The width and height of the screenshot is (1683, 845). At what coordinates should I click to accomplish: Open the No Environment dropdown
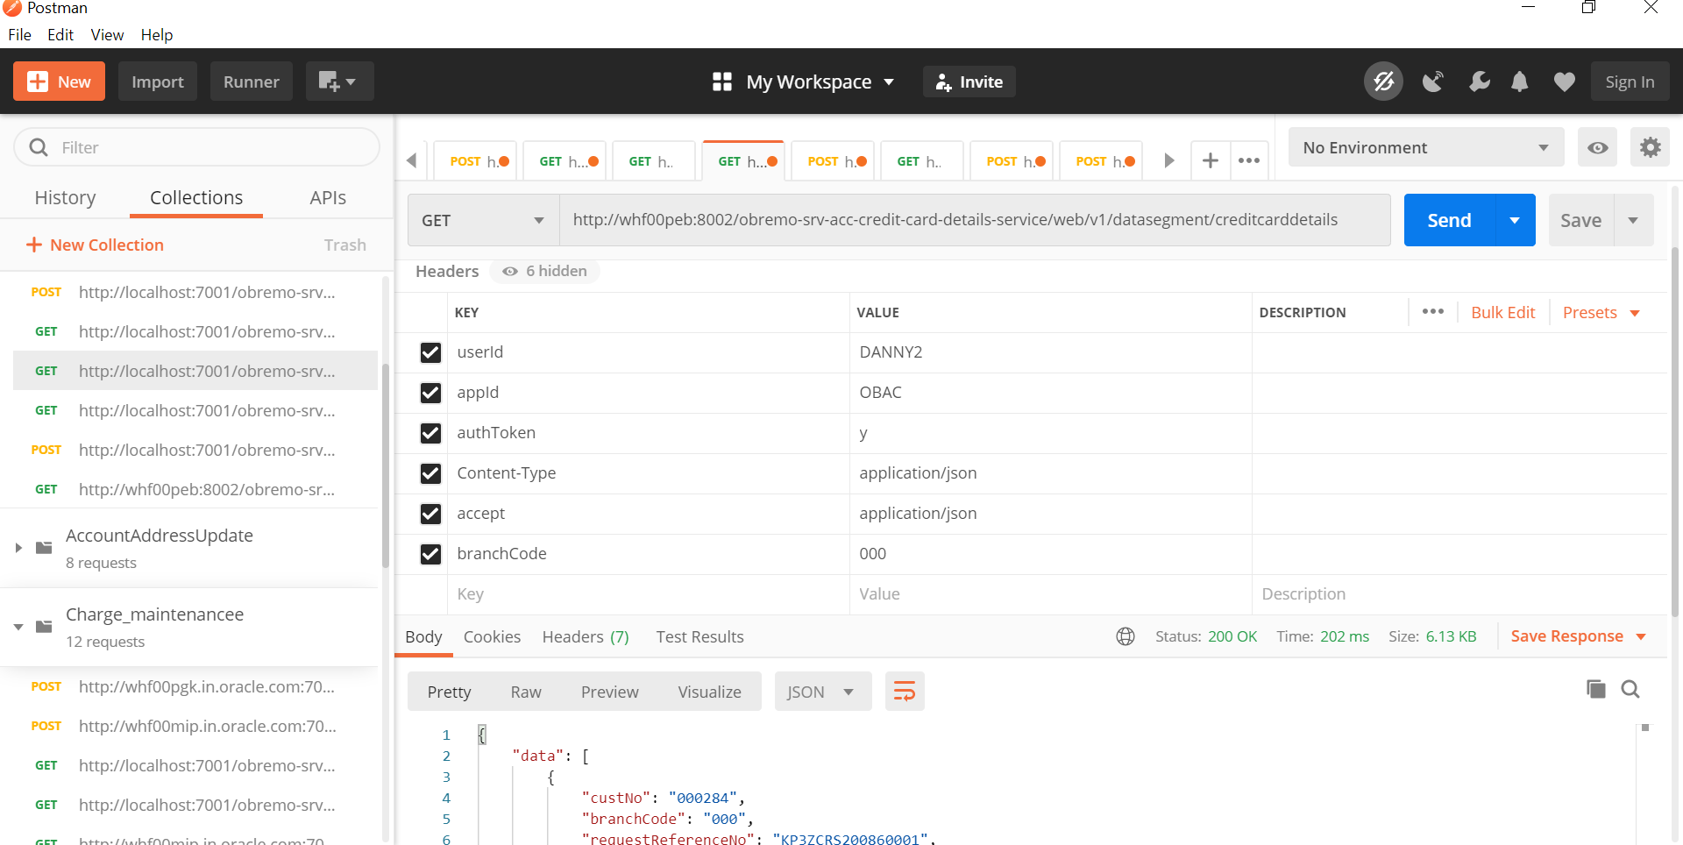(x=1426, y=147)
